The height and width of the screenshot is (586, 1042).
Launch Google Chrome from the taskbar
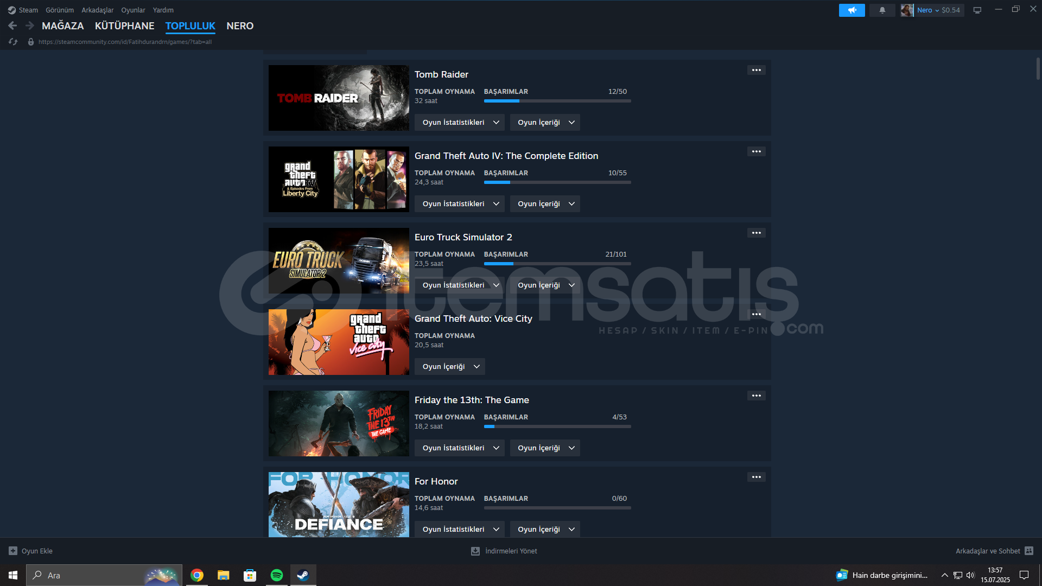tap(197, 575)
